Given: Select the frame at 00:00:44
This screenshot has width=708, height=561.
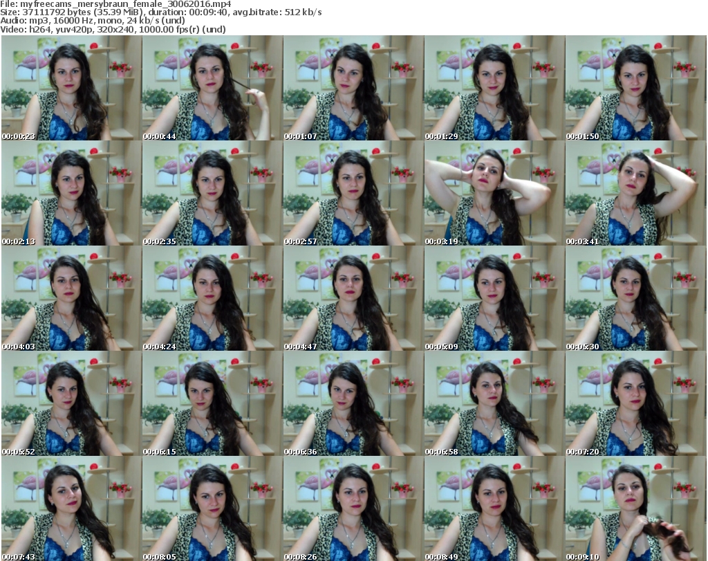Looking at the screenshot, I should point(212,88).
